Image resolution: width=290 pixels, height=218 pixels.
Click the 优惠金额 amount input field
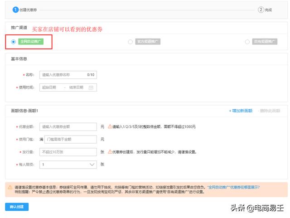[68, 126]
